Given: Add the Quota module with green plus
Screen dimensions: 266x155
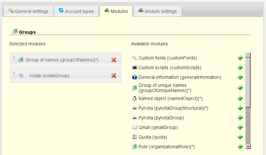Looking at the screenshot, I should (240, 137).
